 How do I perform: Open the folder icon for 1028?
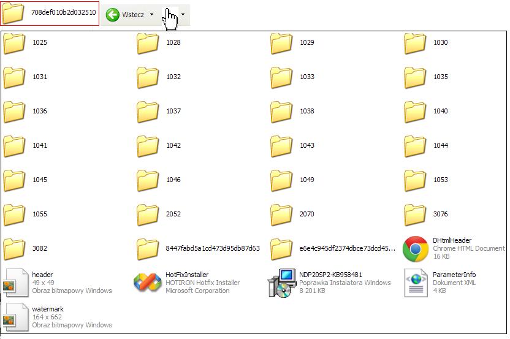tap(148, 43)
